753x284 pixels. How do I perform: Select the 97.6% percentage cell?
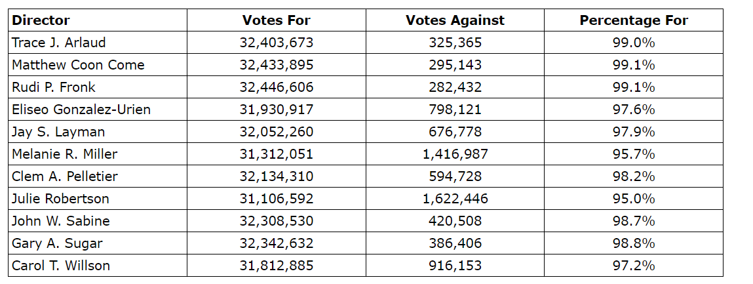pos(634,110)
